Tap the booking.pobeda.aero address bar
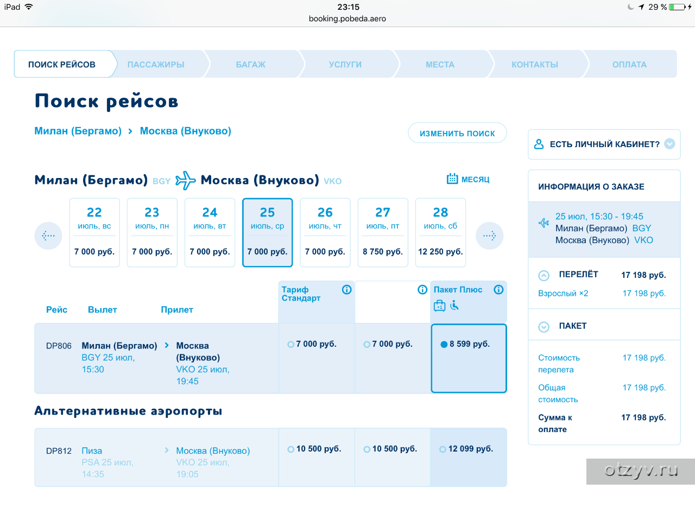This screenshot has width=695, height=521. [x=347, y=18]
